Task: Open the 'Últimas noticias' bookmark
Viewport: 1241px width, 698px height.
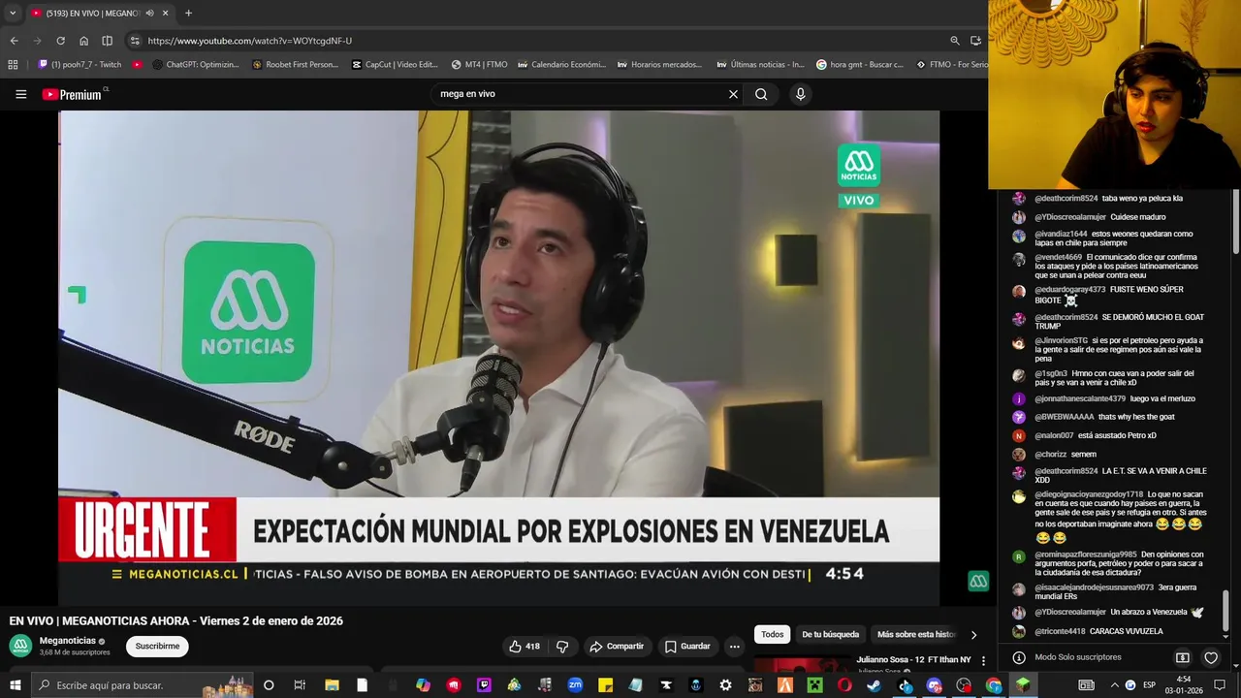Action: [760, 65]
